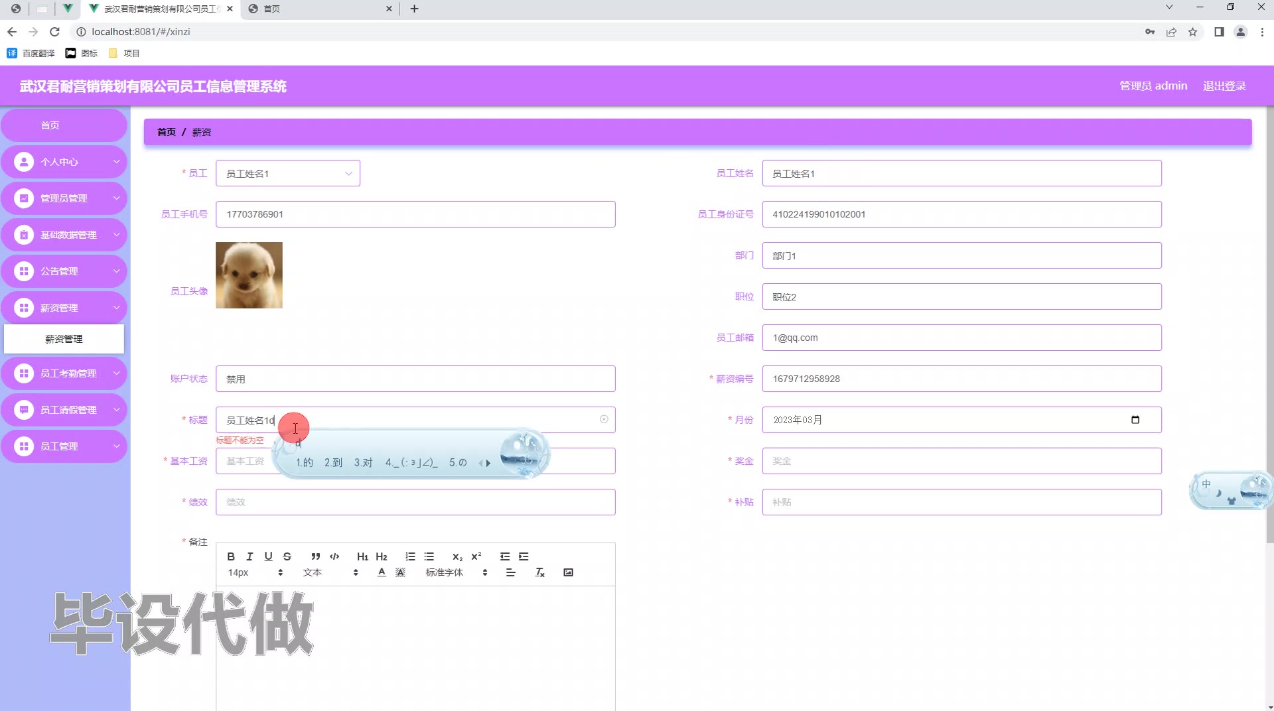
Task: Expand the 员工考勤管理 sidebar menu
Action: (64, 373)
